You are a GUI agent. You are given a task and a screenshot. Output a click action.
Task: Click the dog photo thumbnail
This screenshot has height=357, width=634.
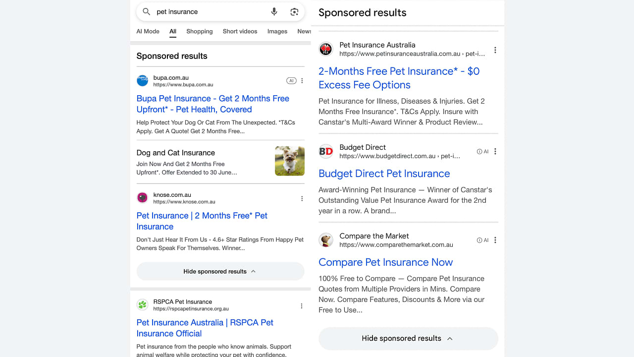point(289,161)
